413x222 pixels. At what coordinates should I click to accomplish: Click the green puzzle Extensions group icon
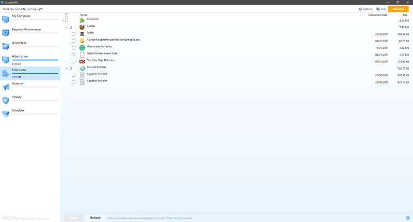[82, 20]
